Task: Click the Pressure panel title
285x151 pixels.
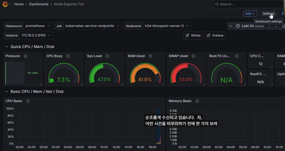Action: pyautogui.click(x=13, y=56)
